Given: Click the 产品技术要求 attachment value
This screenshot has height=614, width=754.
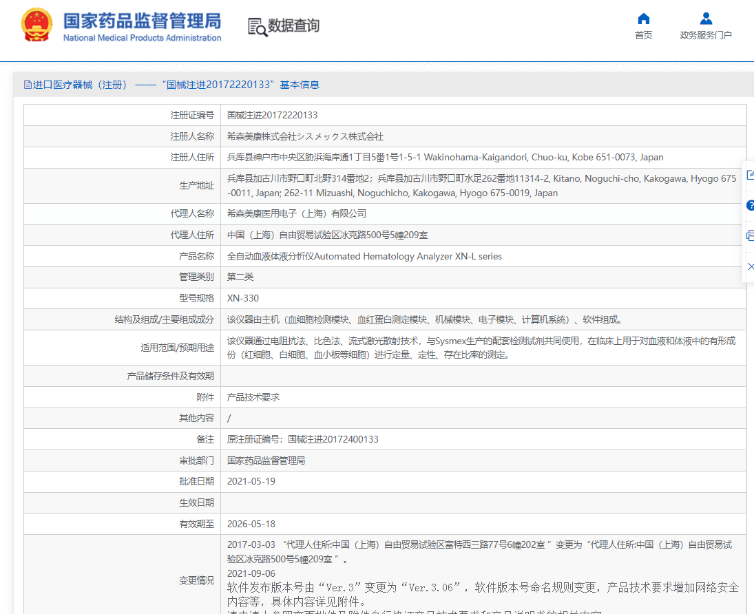Looking at the screenshot, I should (253, 397).
